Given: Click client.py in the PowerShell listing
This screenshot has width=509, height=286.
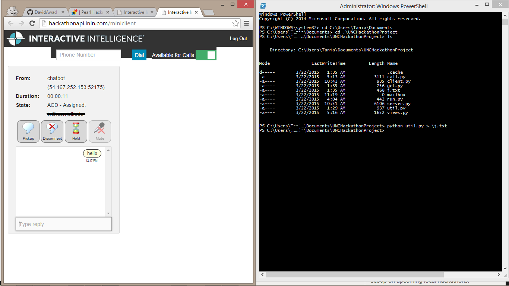Looking at the screenshot, I should click(x=399, y=81).
